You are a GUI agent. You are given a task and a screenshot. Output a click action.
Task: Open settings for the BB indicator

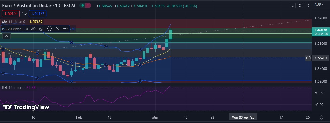41,29
